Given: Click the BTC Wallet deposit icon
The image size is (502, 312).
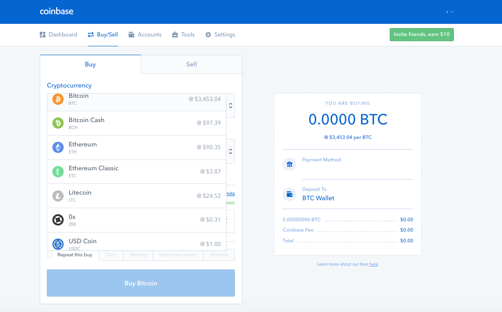Looking at the screenshot, I should (289, 194).
